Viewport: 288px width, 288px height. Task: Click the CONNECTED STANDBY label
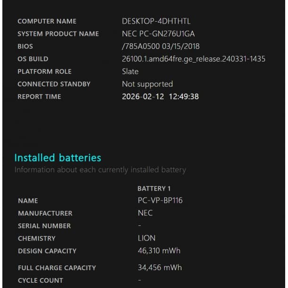coord(54,84)
